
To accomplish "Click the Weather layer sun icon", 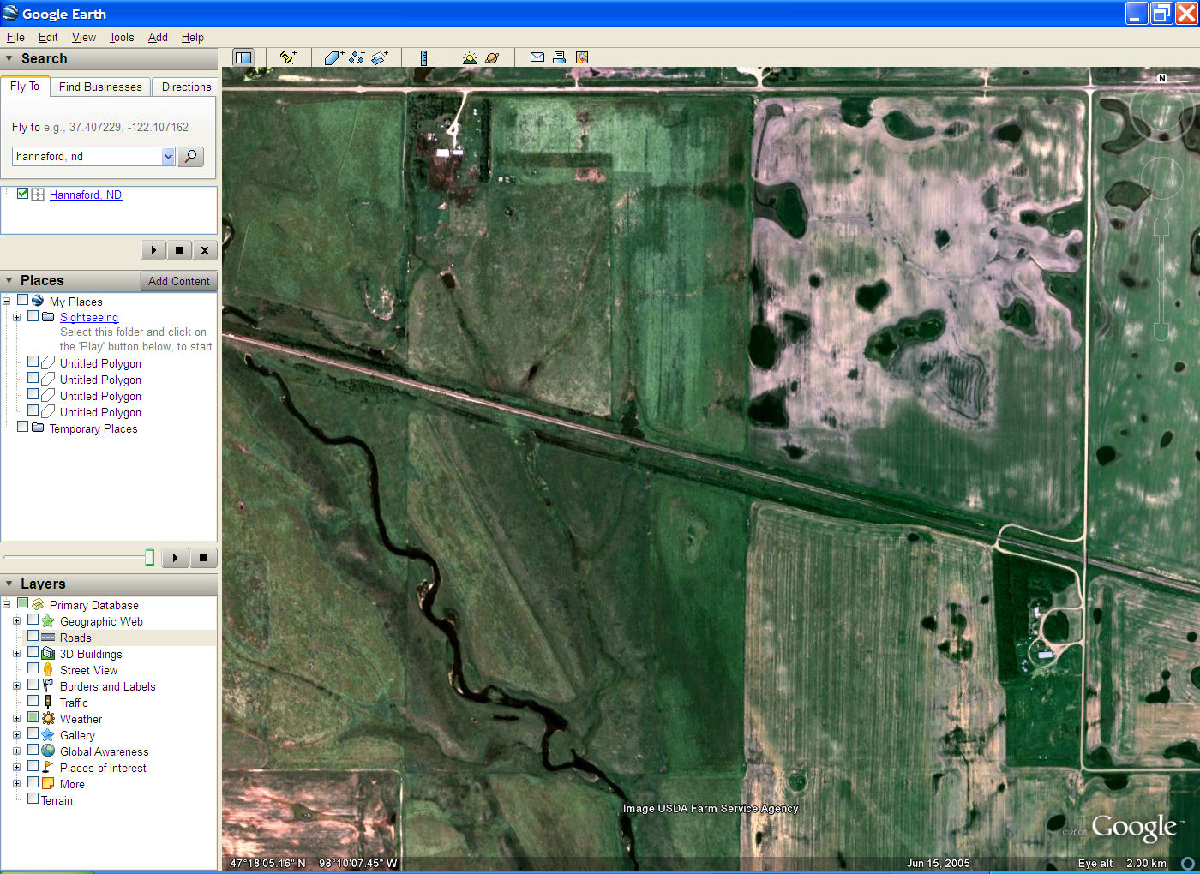I will tap(48, 719).
